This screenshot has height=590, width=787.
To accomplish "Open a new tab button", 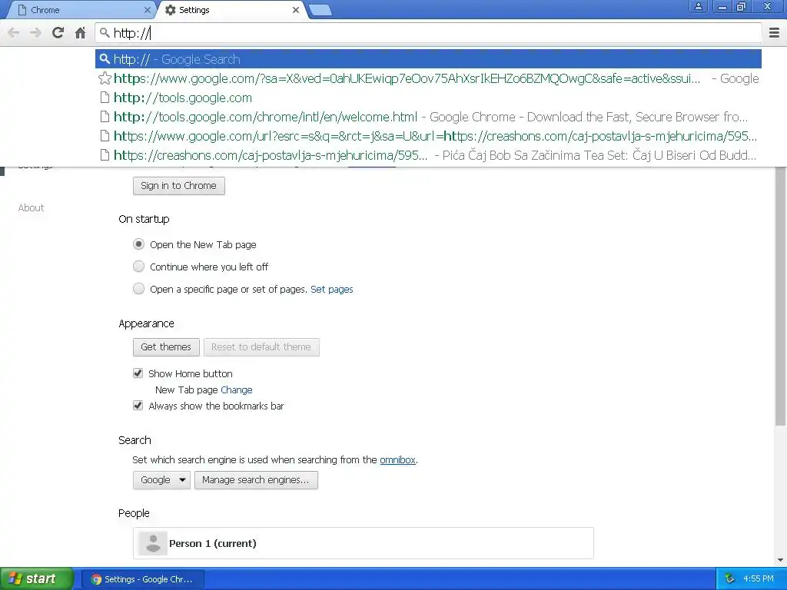I will 320,10.
